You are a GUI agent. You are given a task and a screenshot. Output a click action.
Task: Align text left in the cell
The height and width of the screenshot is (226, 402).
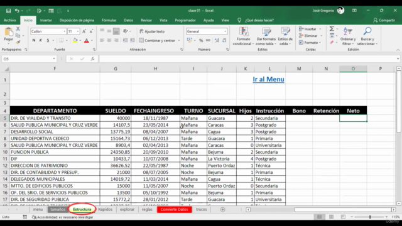pyautogui.click(x=102, y=40)
